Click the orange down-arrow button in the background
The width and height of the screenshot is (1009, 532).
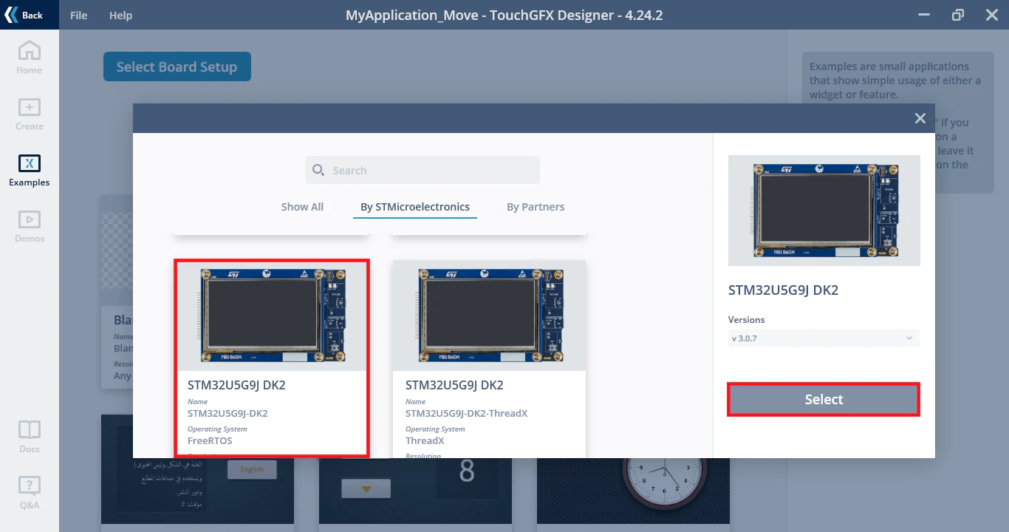click(366, 489)
